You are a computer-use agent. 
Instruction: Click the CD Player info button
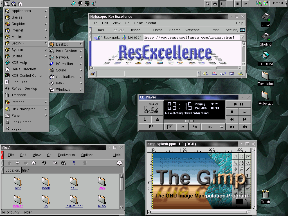145,119
